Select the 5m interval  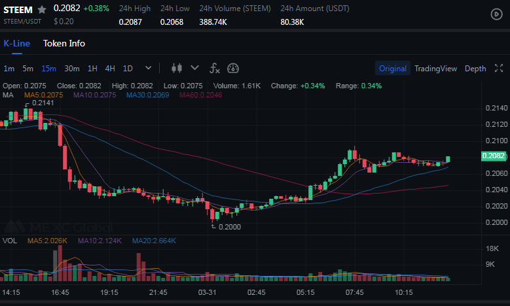tap(27, 69)
